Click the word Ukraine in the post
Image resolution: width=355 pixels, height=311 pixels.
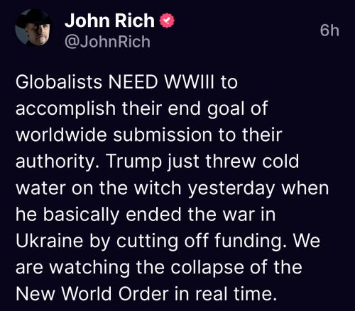point(49,241)
